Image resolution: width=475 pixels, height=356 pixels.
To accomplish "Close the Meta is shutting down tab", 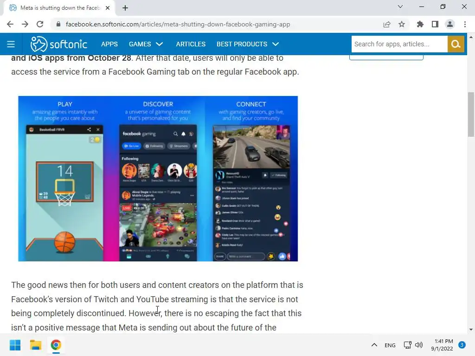I will tap(108, 8).
